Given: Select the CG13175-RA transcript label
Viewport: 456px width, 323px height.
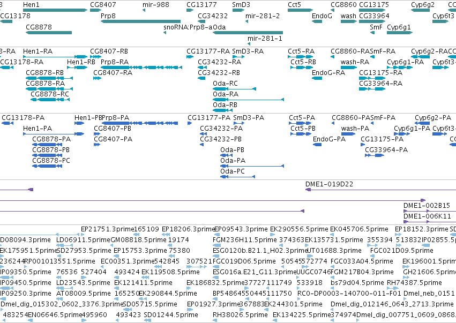Looking at the screenshot, I should pos(380,73).
